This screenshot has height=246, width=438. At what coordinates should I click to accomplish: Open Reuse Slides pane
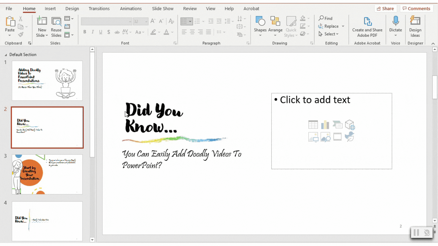(x=56, y=27)
